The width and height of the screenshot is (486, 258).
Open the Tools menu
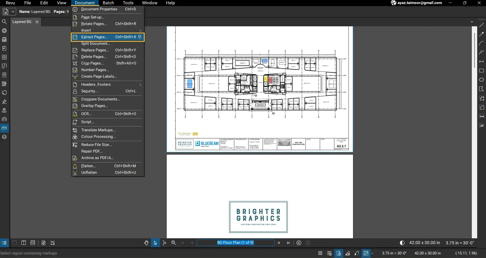[x=128, y=3]
